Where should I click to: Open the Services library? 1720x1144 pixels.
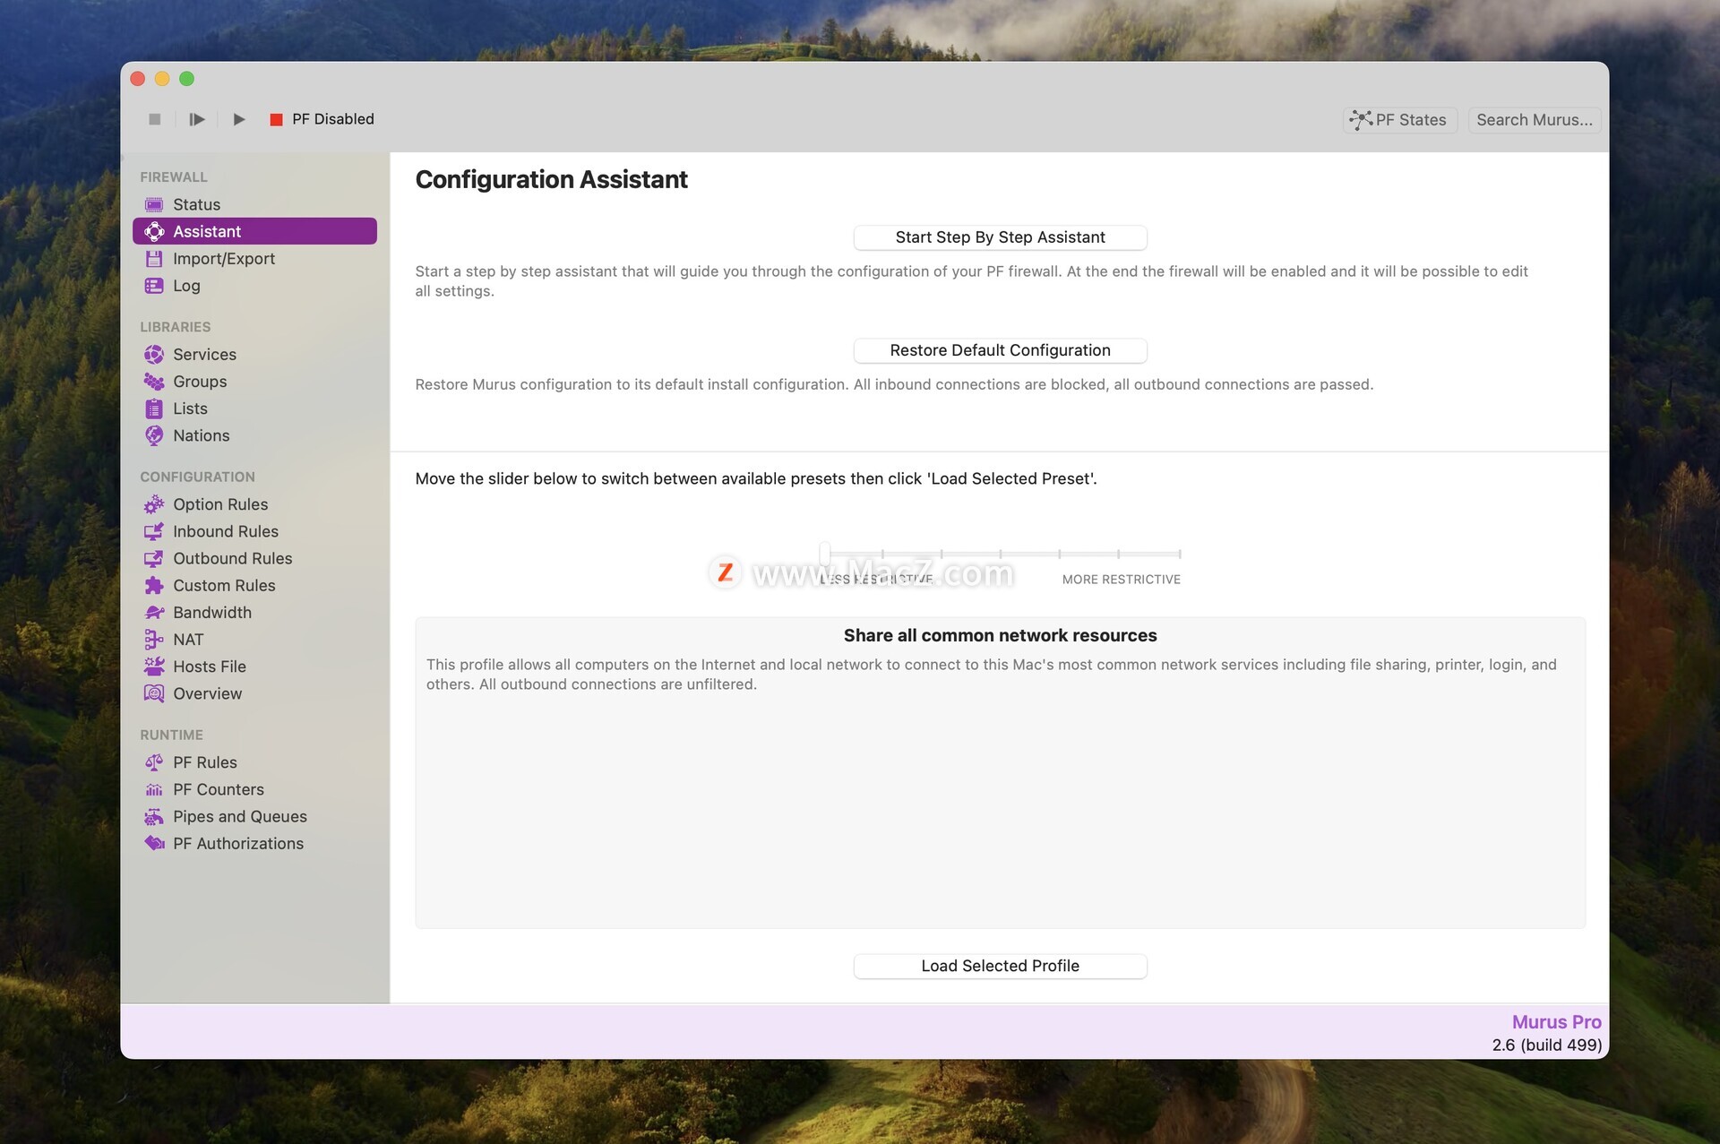204,355
